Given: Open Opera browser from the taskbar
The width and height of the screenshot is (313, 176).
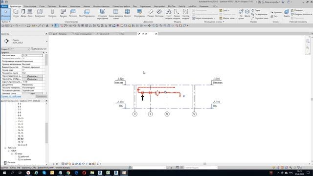Looking at the screenshot, I should pyautogui.click(x=84, y=173).
